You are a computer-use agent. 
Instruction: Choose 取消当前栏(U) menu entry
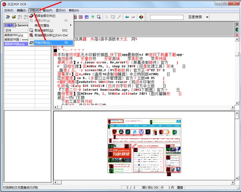click(x=51, y=30)
